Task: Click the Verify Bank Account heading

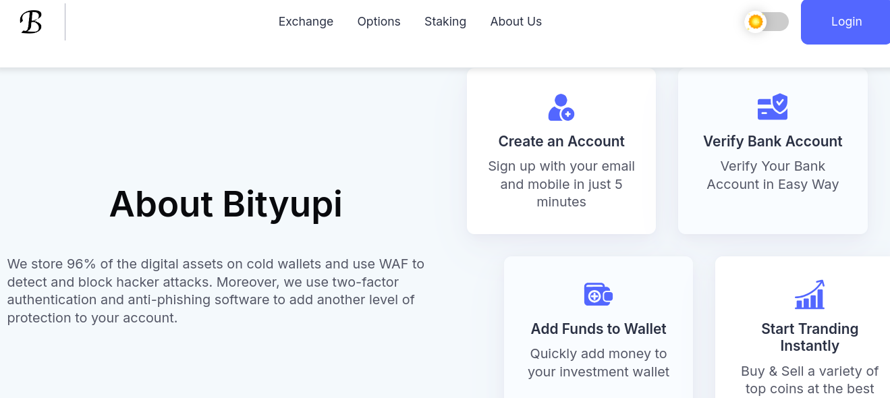Action: coord(773,142)
